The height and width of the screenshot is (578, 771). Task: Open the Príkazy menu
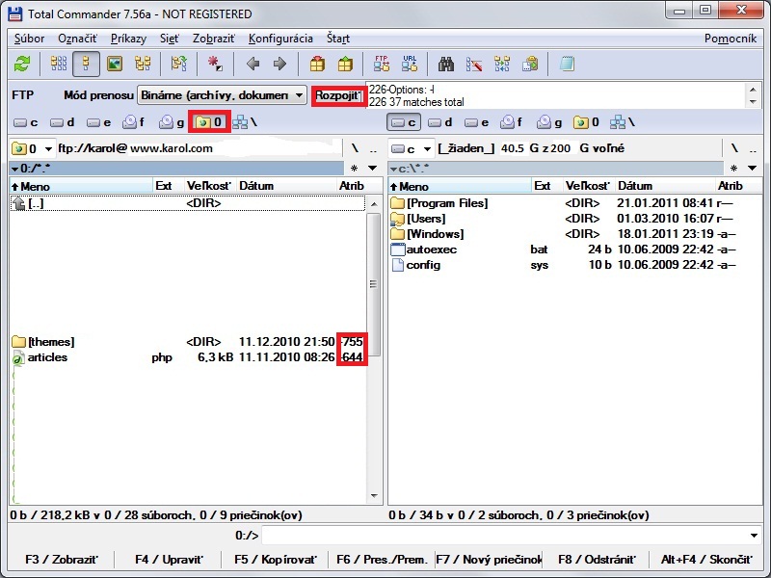point(128,39)
